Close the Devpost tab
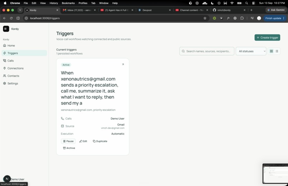The width and height of the screenshot is (288, 186). (x=170, y=10)
